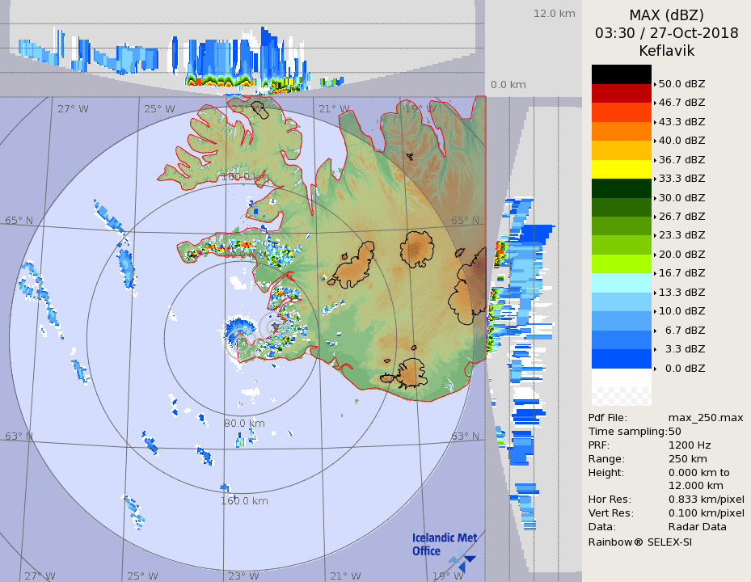Click the Rainbow SELEX-SI text

639,541
